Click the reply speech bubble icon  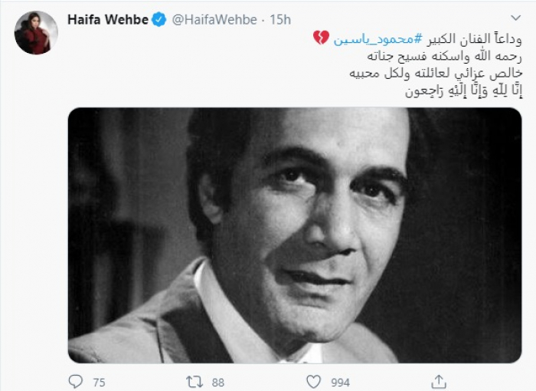pos(76,381)
